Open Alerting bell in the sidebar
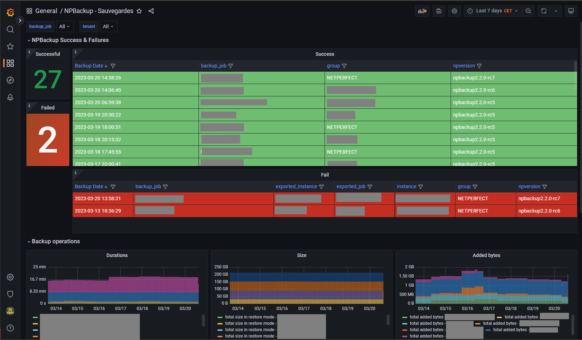Viewport: 582px width, 340px height. [x=10, y=97]
